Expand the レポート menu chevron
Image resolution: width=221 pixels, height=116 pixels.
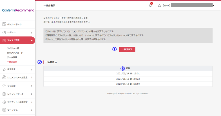point(32,33)
